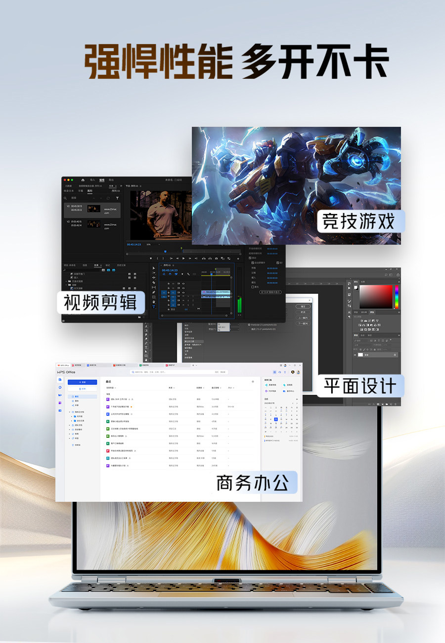Switch to the 历史记录 panel tab
Viewport: 445px width, 643px height.
121,265
